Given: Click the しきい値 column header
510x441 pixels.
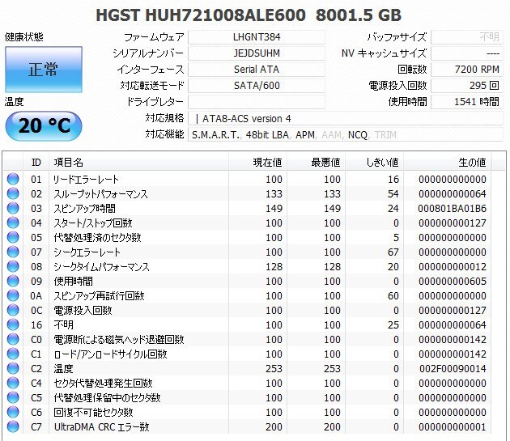Looking at the screenshot, I should pos(374,162).
